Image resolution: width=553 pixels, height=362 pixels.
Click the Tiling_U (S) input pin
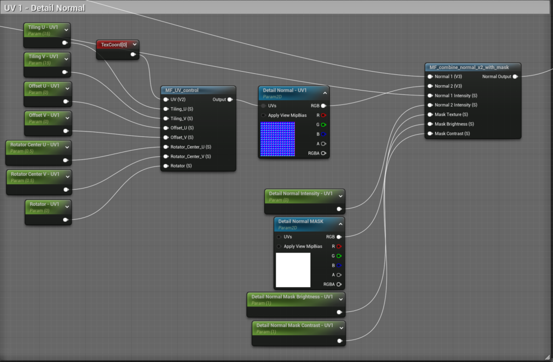click(166, 109)
